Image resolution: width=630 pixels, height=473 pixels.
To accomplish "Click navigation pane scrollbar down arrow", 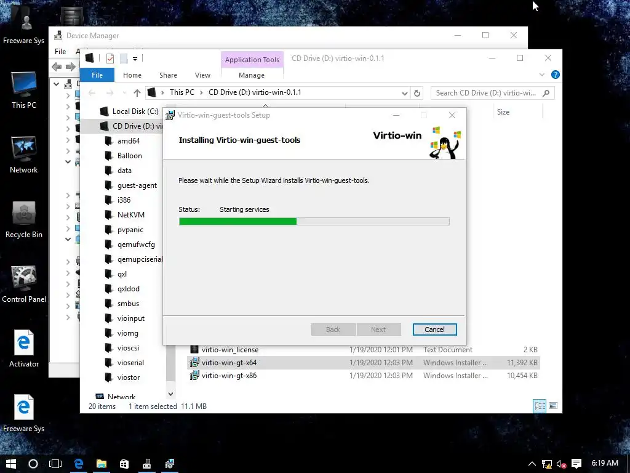I will pyautogui.click(x=170, y=394).
